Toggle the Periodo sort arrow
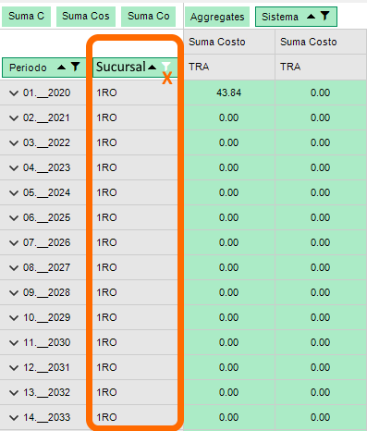The width and height of the screenshot is (367, 431). [62, 67]
